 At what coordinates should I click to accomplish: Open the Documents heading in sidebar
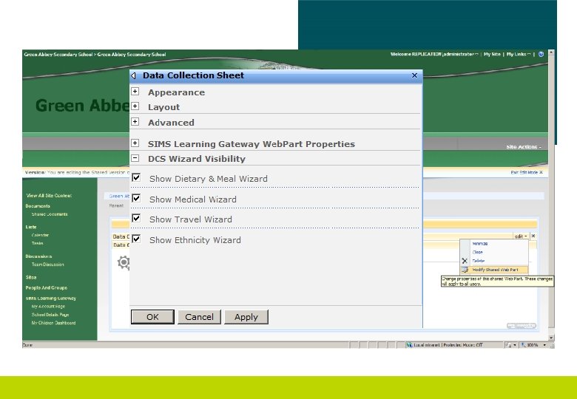[x=38, y=206]
